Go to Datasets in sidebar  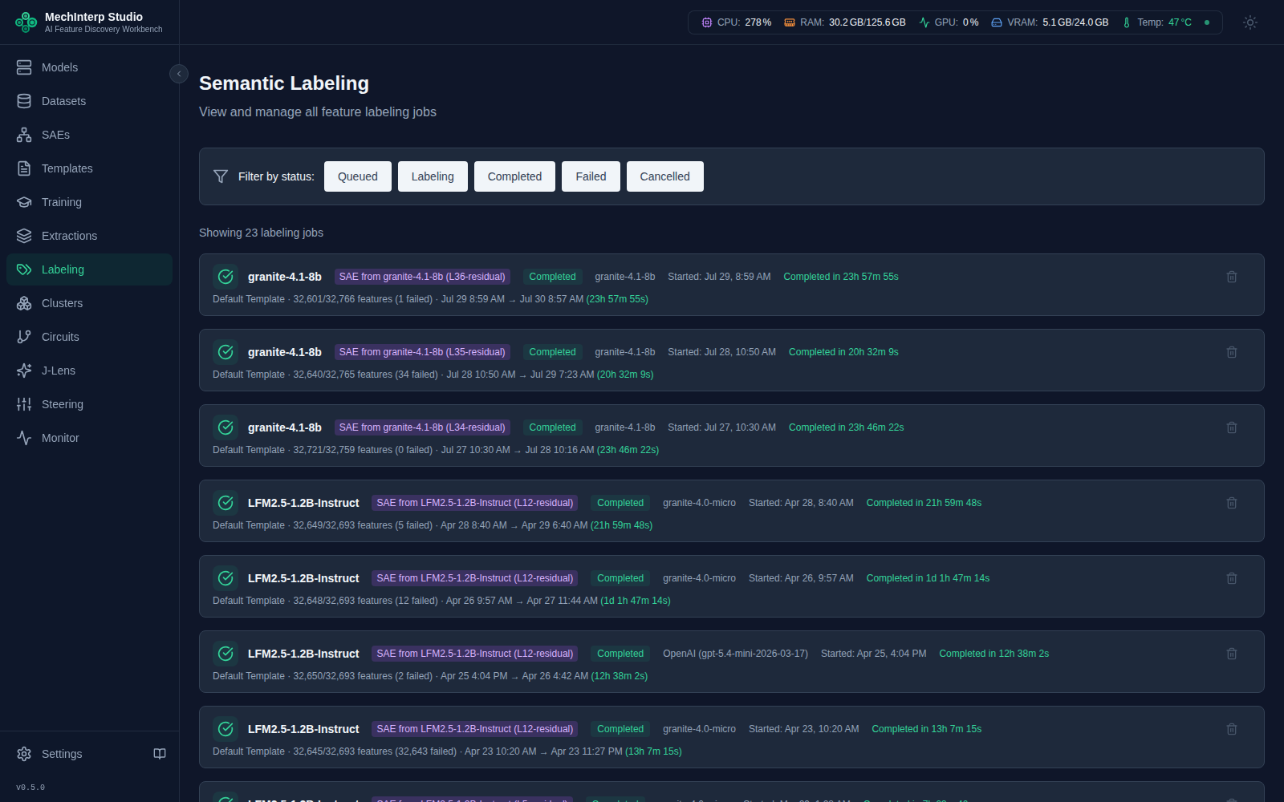[89, 101]
